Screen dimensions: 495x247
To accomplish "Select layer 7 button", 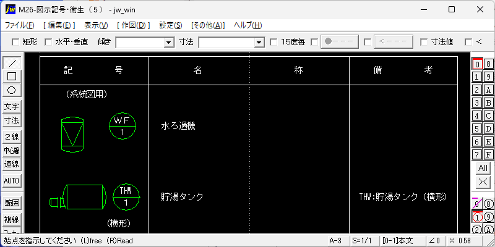I will pos(477,154).
